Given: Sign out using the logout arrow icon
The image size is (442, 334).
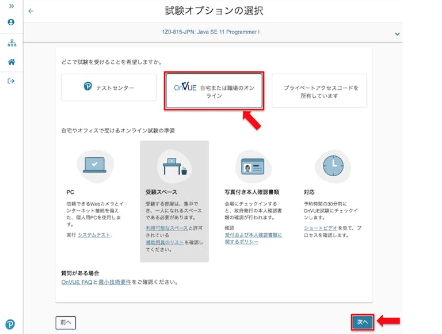Looking at the screenshot, I should pyautogui.click(x=11, y=81).
